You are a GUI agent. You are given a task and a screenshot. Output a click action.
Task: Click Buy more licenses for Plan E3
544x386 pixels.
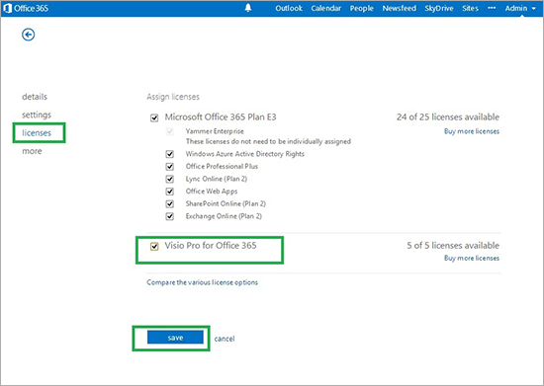pos(472,131)
